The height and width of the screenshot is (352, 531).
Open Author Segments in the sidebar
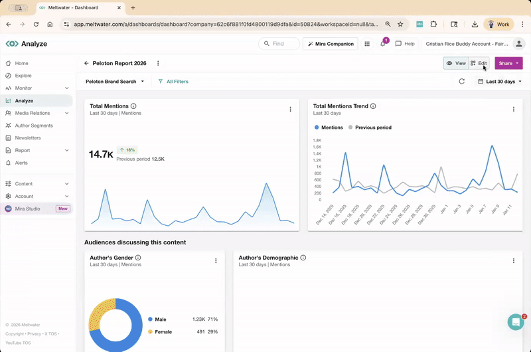37,126
